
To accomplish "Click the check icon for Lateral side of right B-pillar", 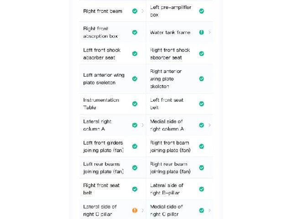I will [202, 189].
